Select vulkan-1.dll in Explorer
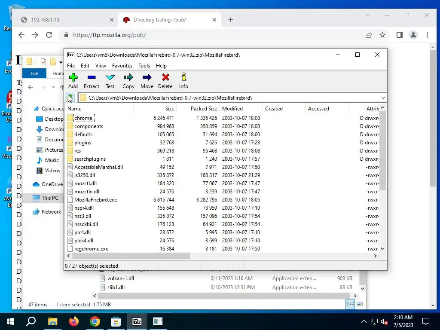The width and height of the screenshot is (440, 330). [x=120, y=278]
